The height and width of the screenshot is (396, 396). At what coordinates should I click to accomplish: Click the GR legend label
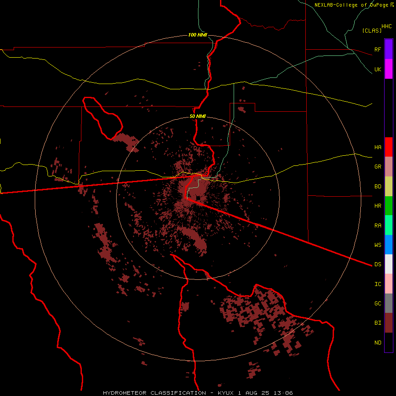378,167
